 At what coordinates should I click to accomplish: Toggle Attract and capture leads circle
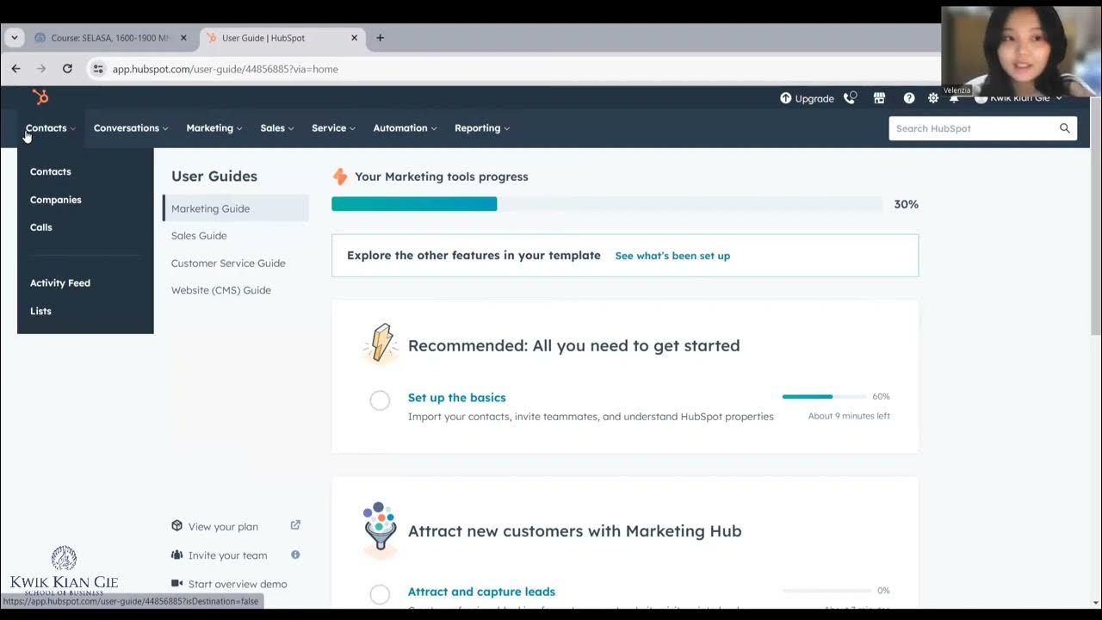pyautogui.click(x=380, y=594)
